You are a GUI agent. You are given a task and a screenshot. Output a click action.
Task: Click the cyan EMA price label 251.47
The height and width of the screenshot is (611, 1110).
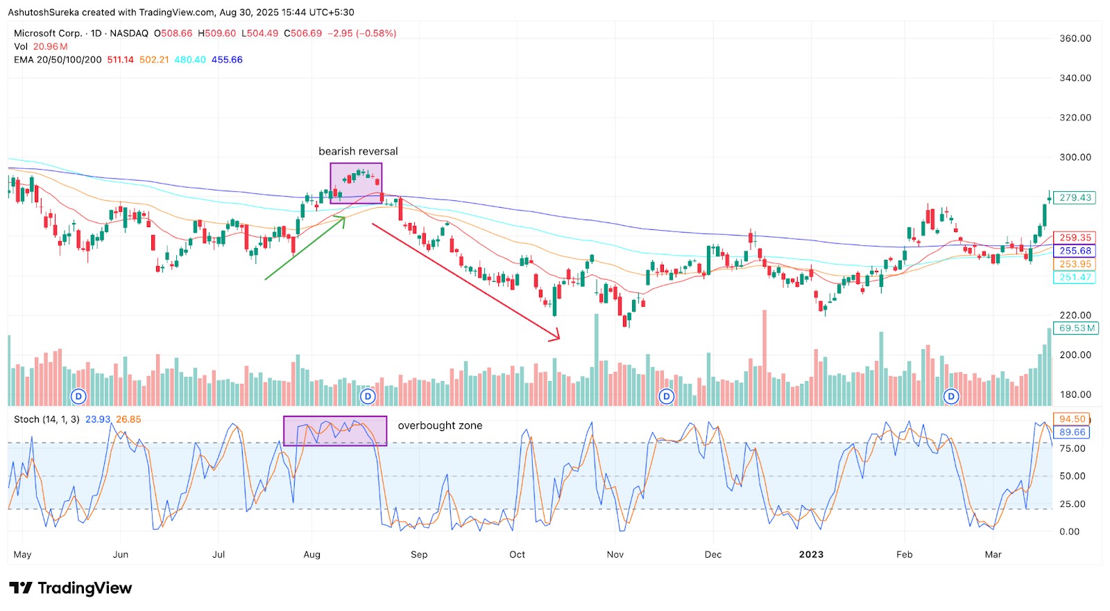click(x=1075, y=277)
